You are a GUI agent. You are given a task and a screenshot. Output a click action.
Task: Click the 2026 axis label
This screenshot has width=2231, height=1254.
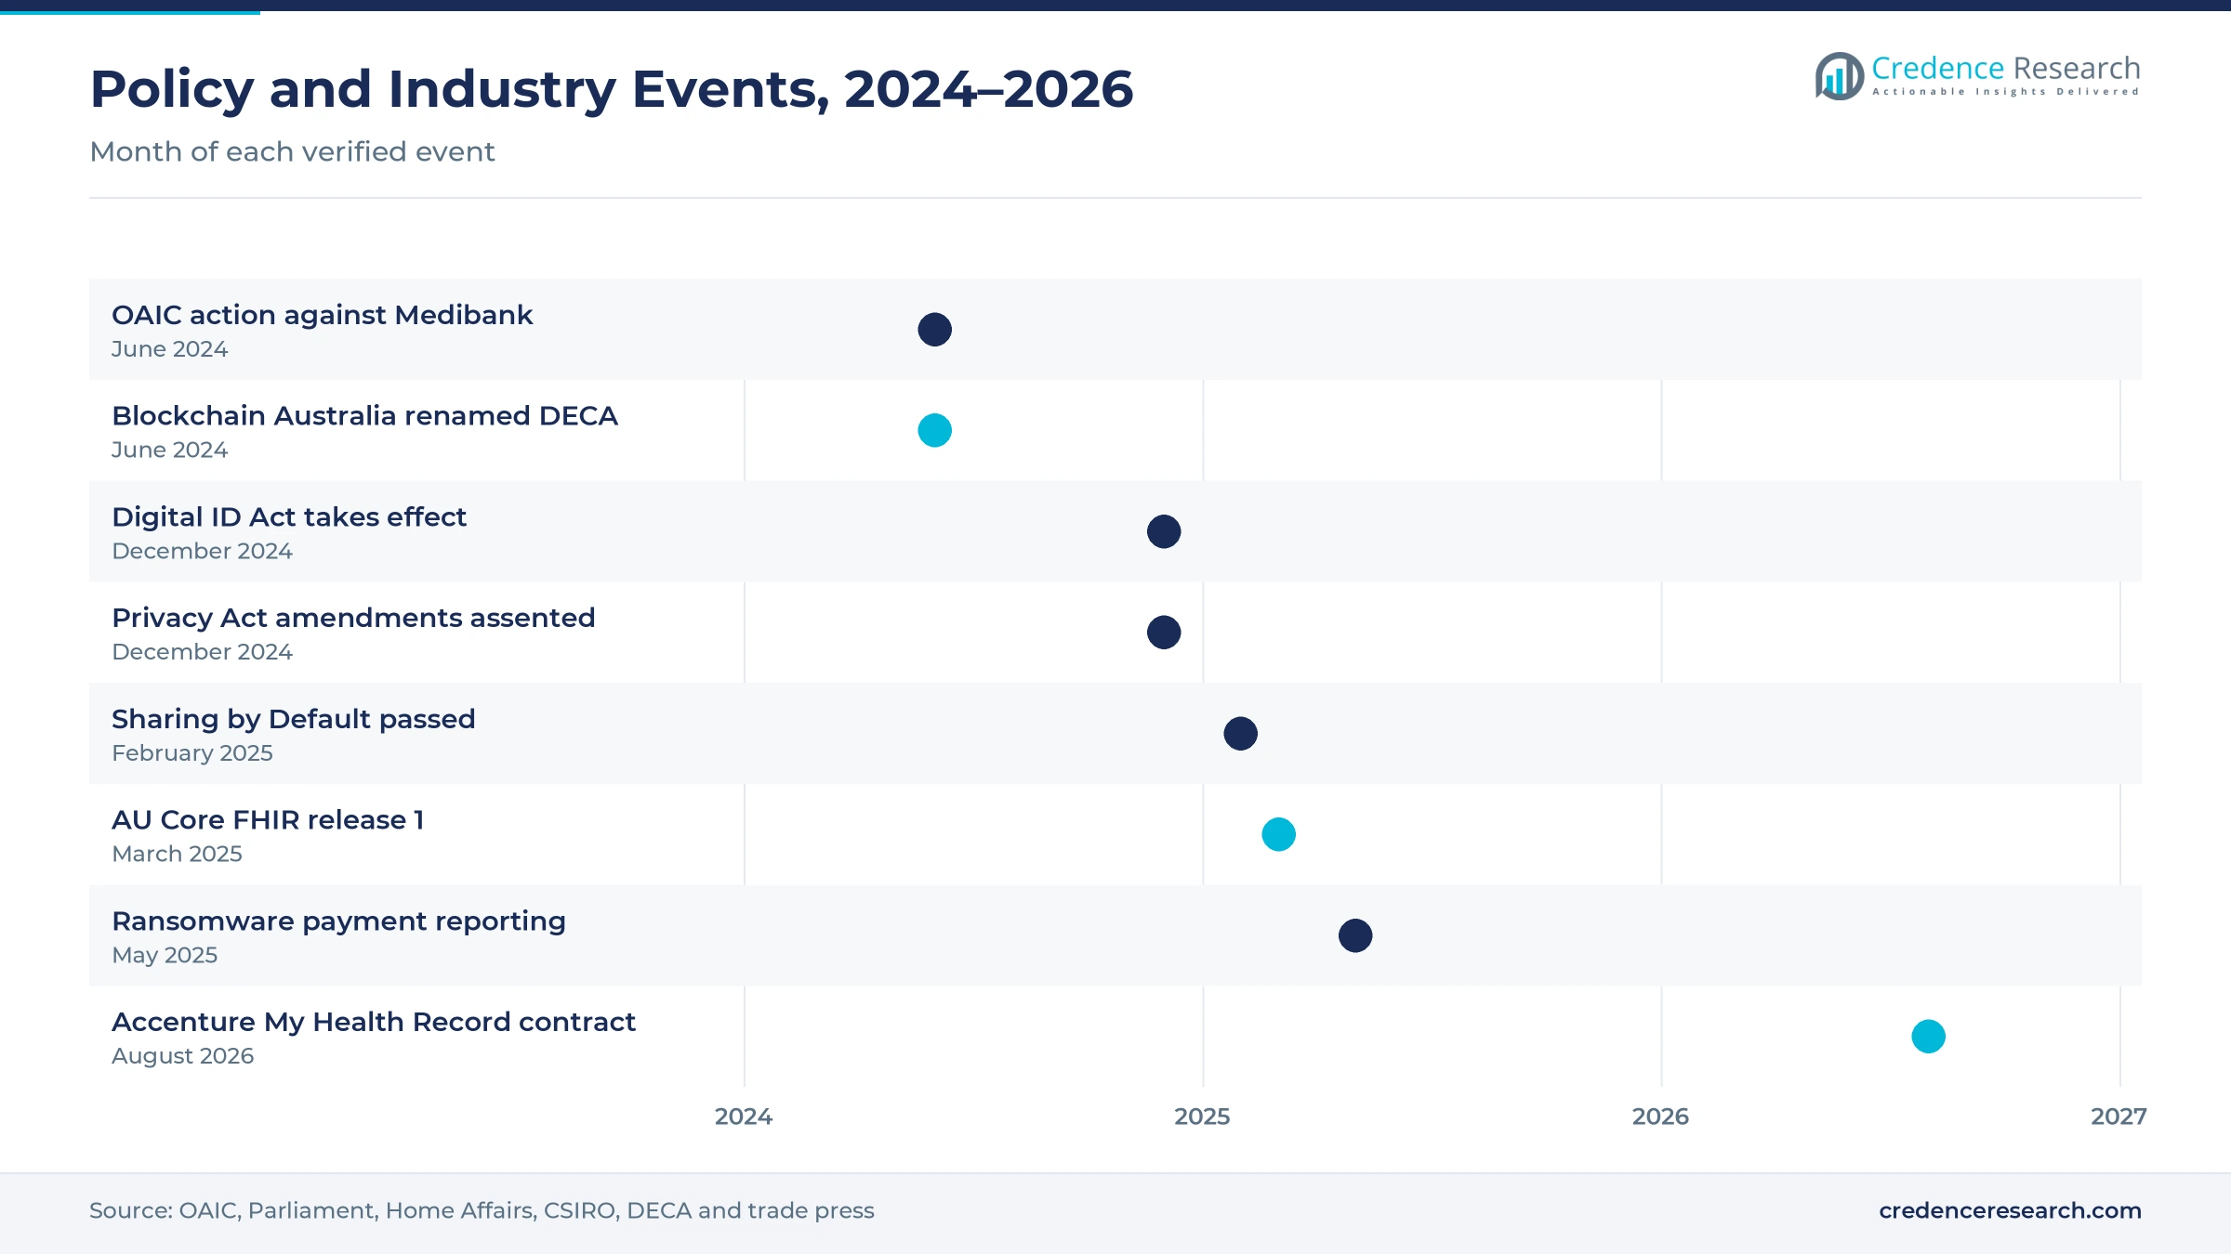pos(1660,1117)
